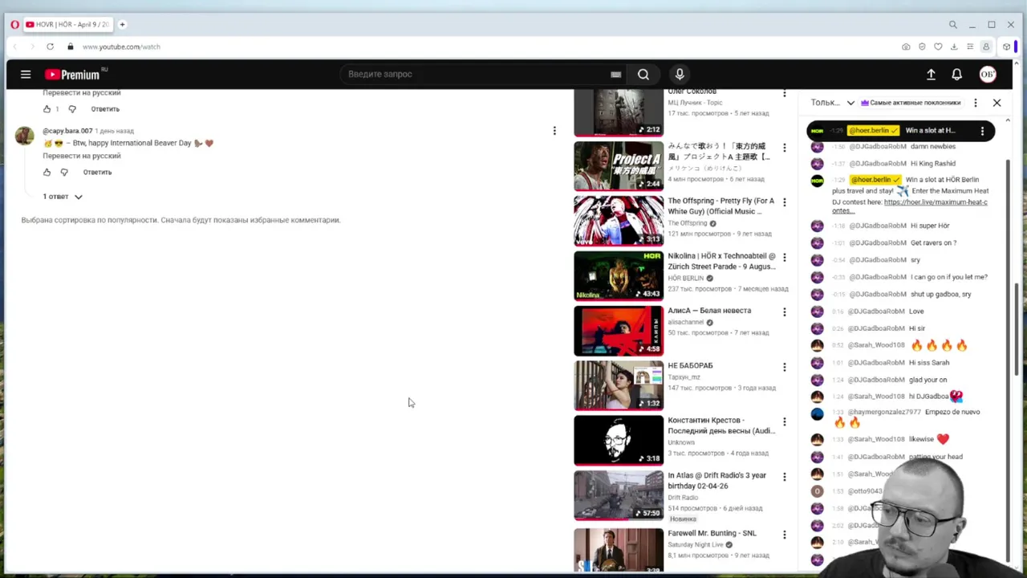This screenshot has width=1027, height=578.
Task: Open the Opera extensions cube icon
Action: pos(1006,47)
